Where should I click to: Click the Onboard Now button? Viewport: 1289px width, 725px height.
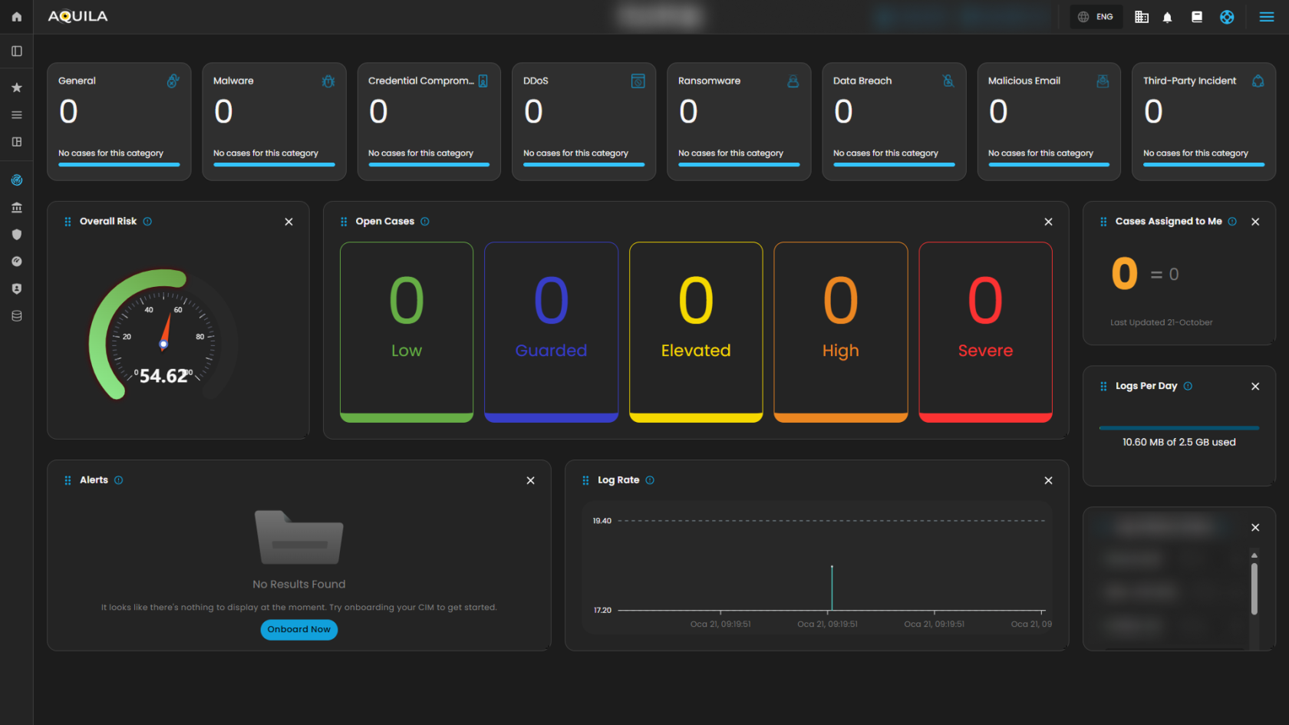click(298, 629)
